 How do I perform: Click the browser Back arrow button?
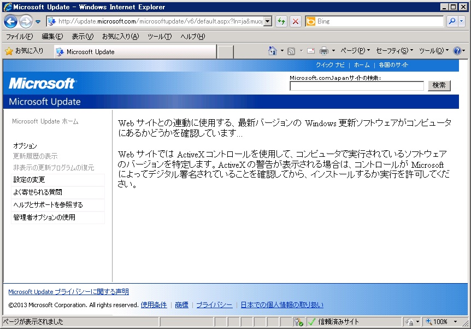pos(10,21)
